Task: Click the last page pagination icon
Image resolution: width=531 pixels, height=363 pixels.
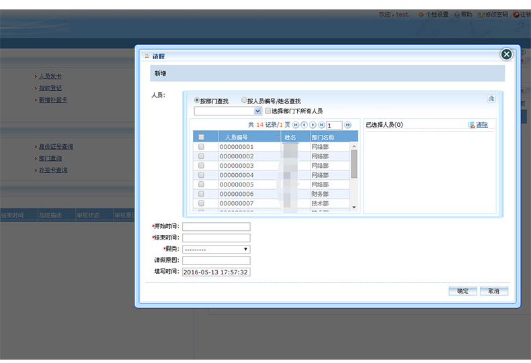Action: point(322,125)
